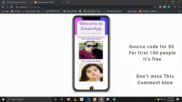Viewport: 182px width, 102px height.
Task: Close the See Your Dream Family tab
Action: [x=63, y=2]
